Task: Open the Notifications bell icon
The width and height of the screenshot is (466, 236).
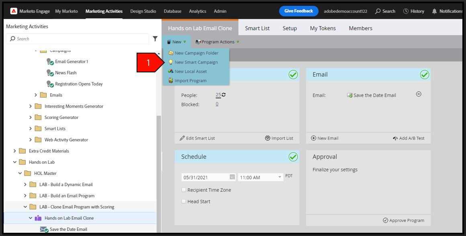Action: [435, 11]
